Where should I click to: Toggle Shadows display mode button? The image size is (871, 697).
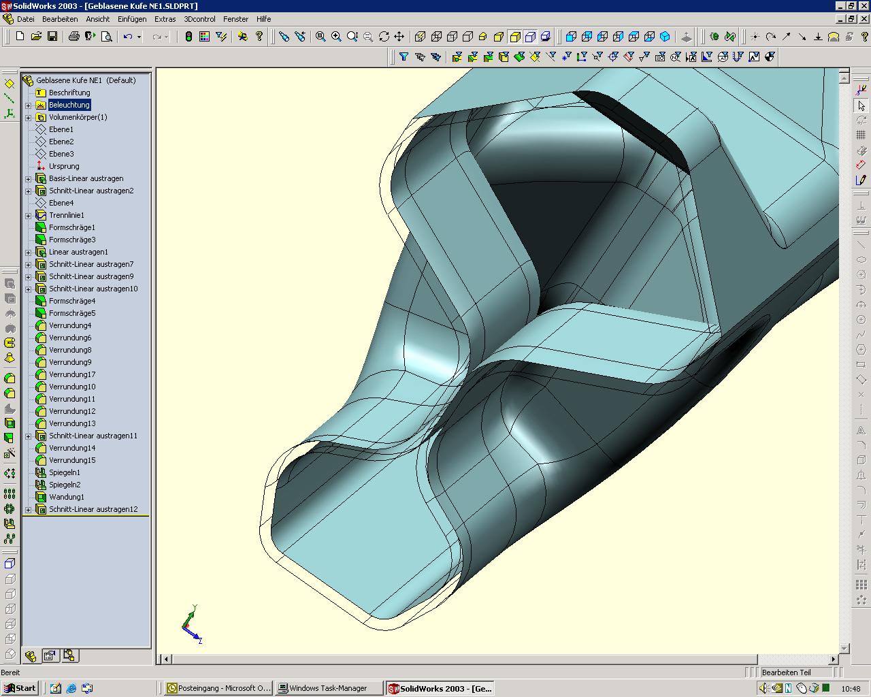(546, 36)
